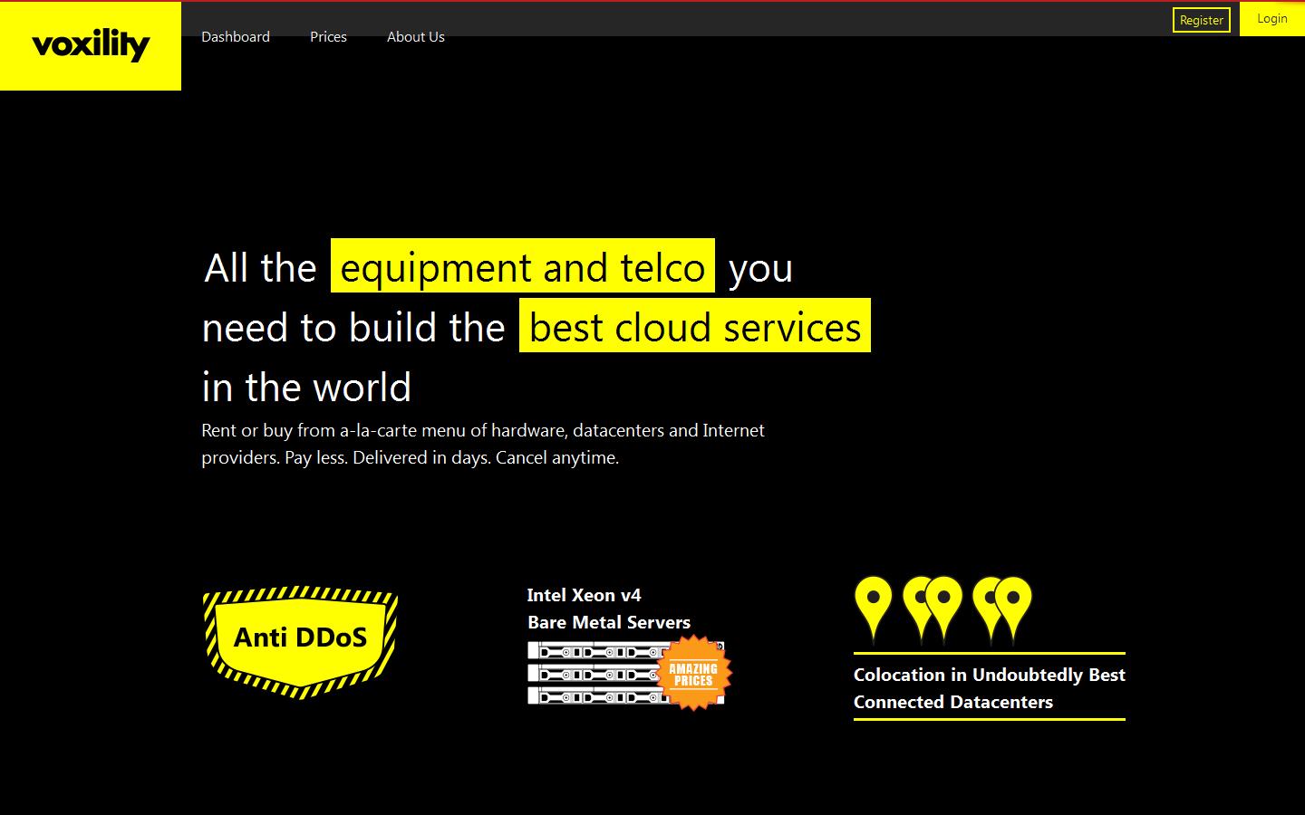Click the Register button

coord(1201,19)
